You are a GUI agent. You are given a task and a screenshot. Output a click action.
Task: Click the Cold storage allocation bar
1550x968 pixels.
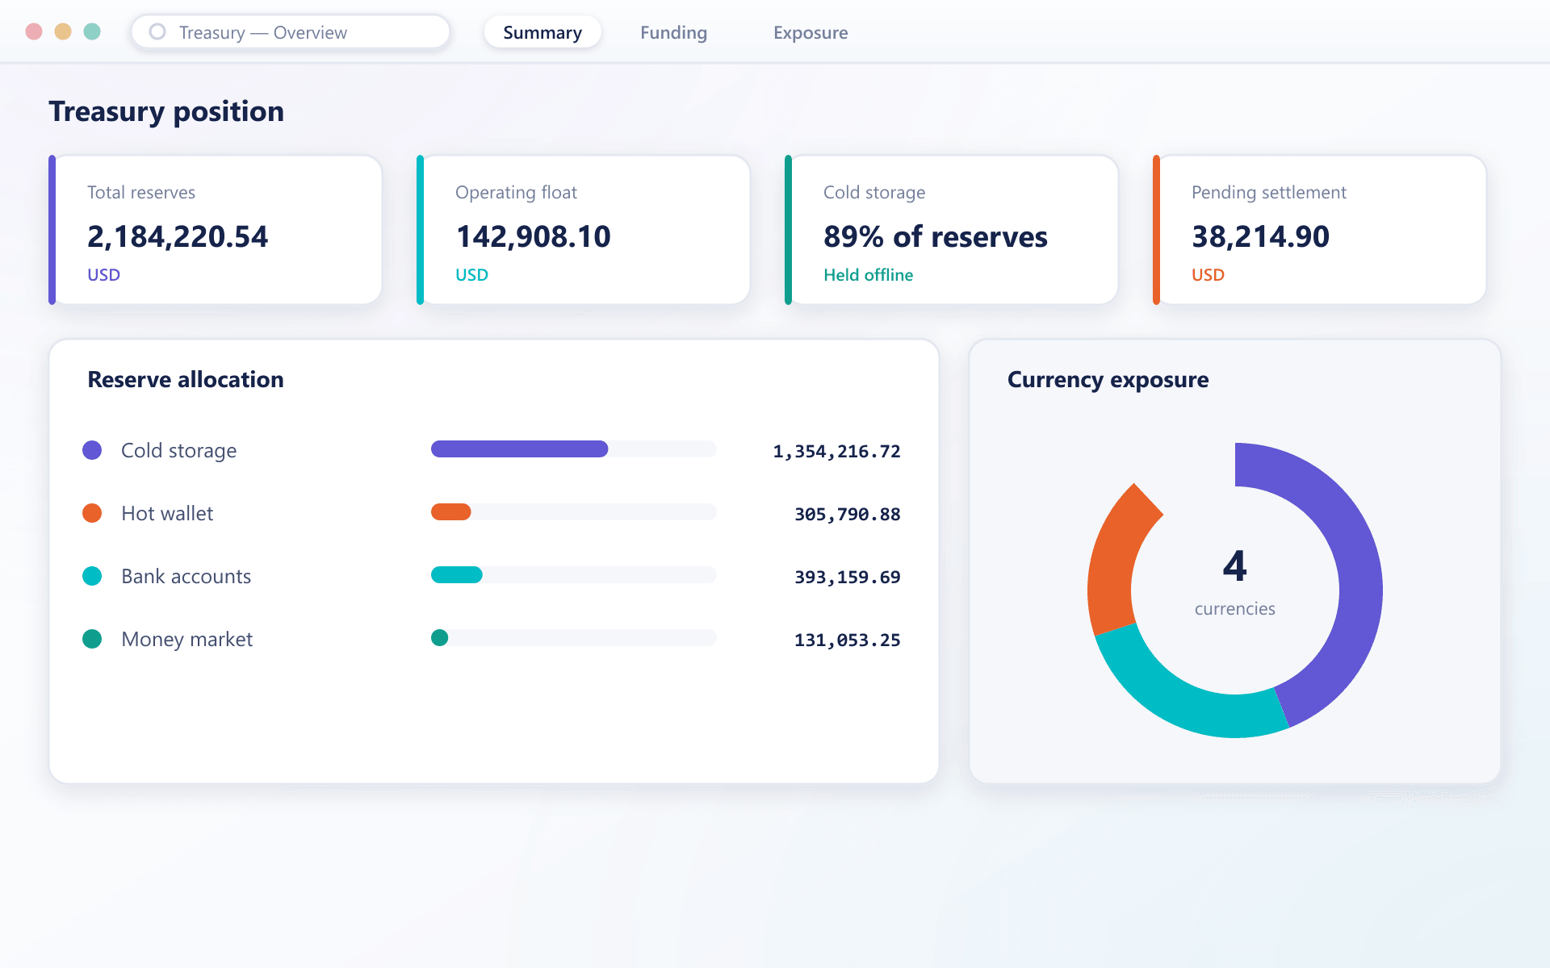pos(573,449)
